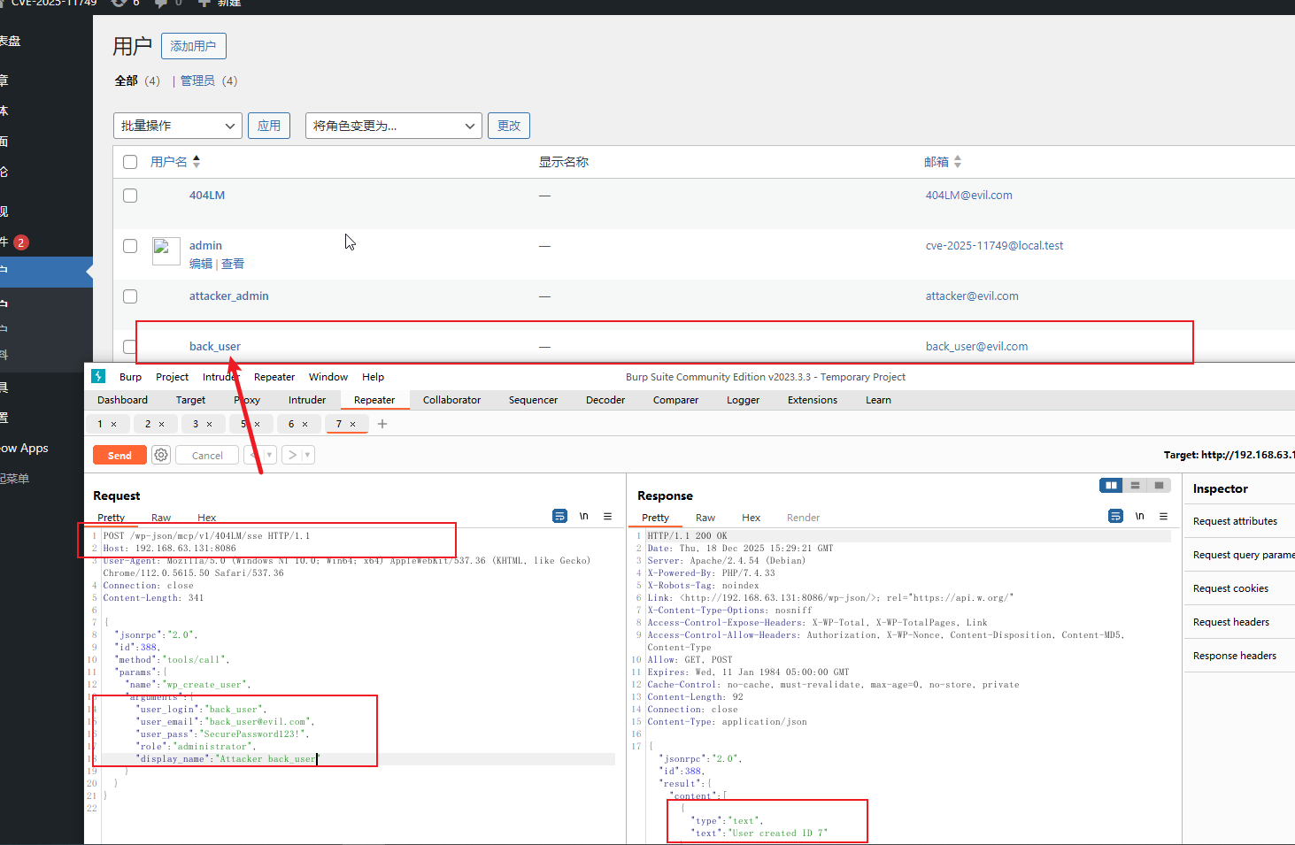Click 查看 under admin user
The height and width of the screenshot is (845, 1295).
[233, 264]
